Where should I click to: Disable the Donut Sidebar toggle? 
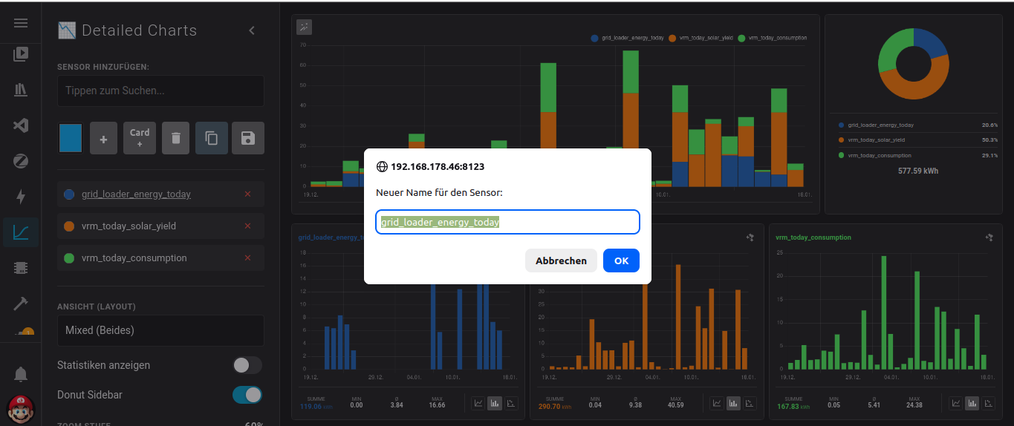(x=247, y=395)
